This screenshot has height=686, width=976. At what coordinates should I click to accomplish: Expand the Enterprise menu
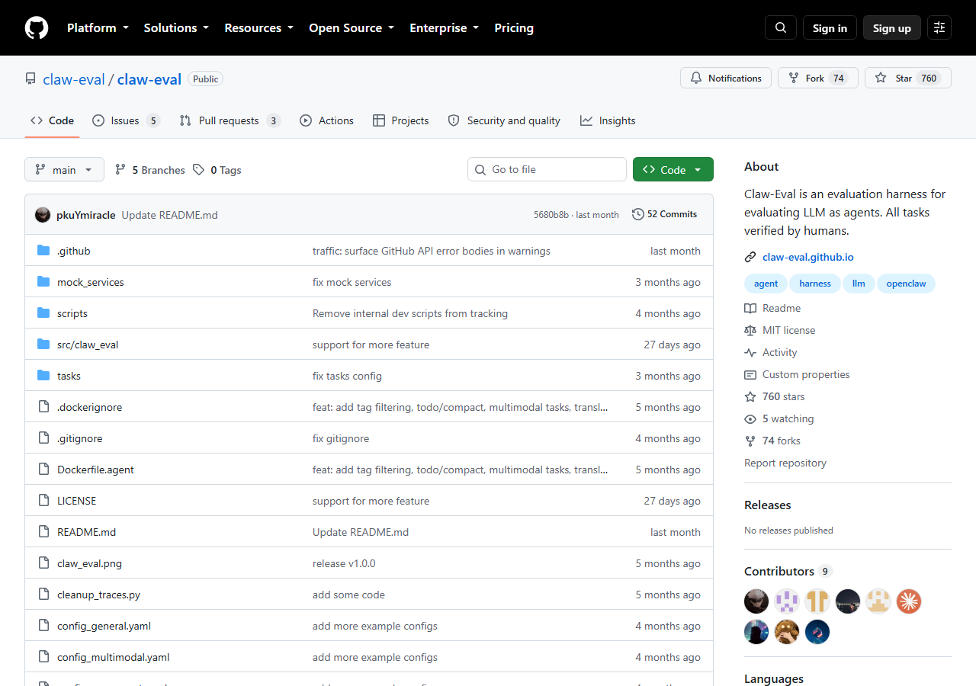pos(445,28)
